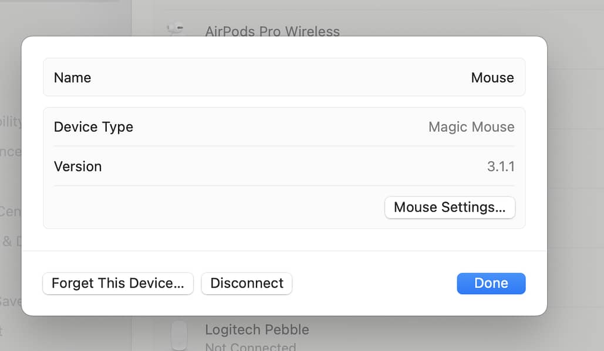Select the Logitech Pebble list entry
This screenshot has width=604, height=351.
point(257,329)
